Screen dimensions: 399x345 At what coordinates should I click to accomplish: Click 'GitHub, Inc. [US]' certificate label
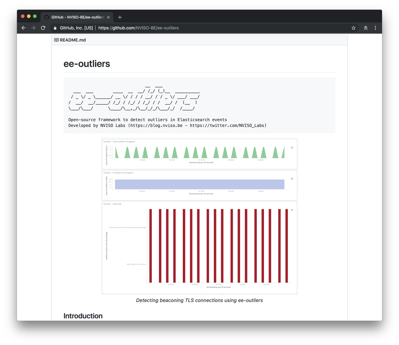pyautogui.click(x=76, y=28)
